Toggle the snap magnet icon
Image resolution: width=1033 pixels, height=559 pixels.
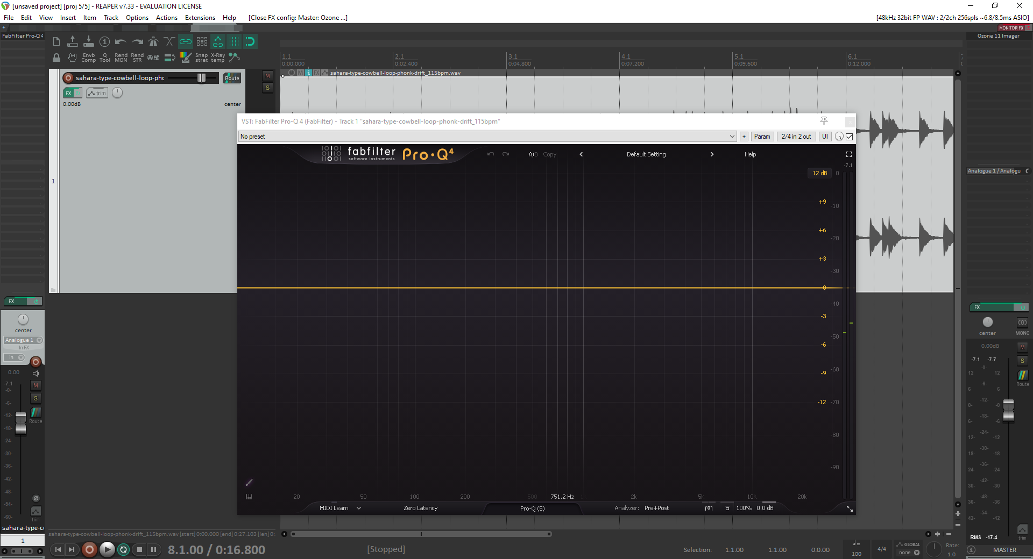click(x=250, y=41)
